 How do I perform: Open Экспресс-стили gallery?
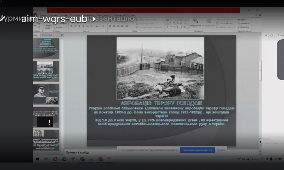(x=209, y=23)
